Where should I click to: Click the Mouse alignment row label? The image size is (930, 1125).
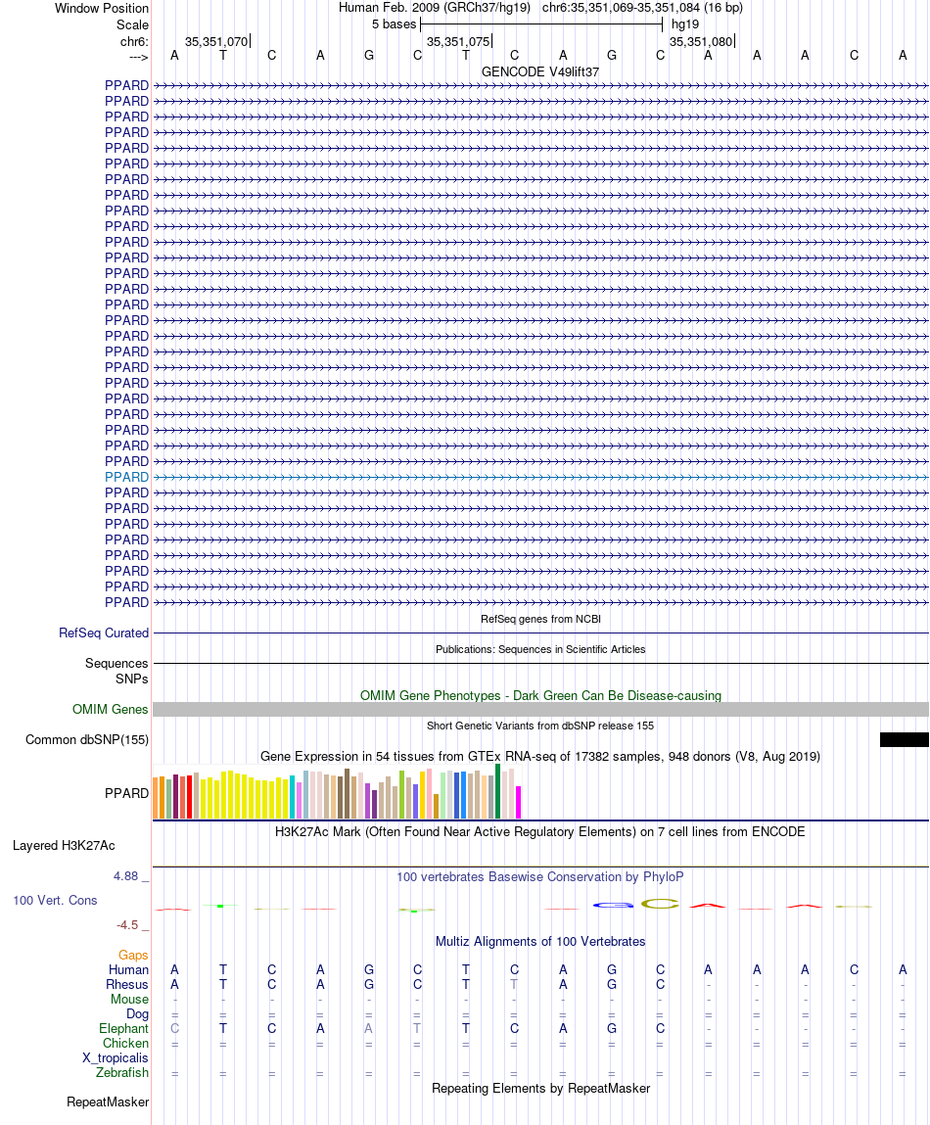(130, 999)
